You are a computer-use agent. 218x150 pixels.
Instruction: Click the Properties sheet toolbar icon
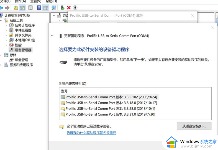point(30,8)
